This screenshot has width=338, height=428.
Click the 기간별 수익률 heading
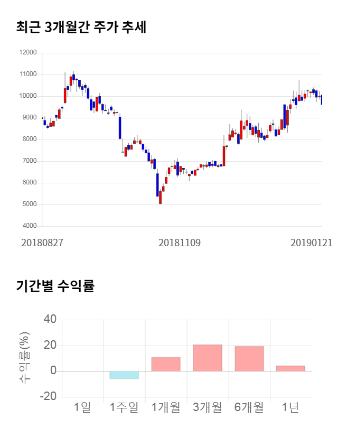click(55, 286)
